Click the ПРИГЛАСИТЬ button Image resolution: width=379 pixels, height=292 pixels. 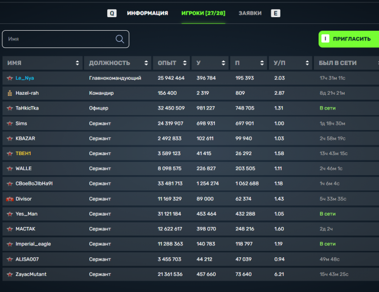click(x=349, y=39)
